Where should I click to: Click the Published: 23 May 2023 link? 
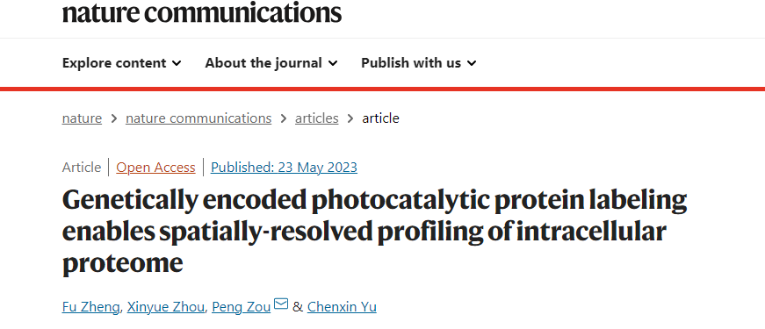point(284,168)
